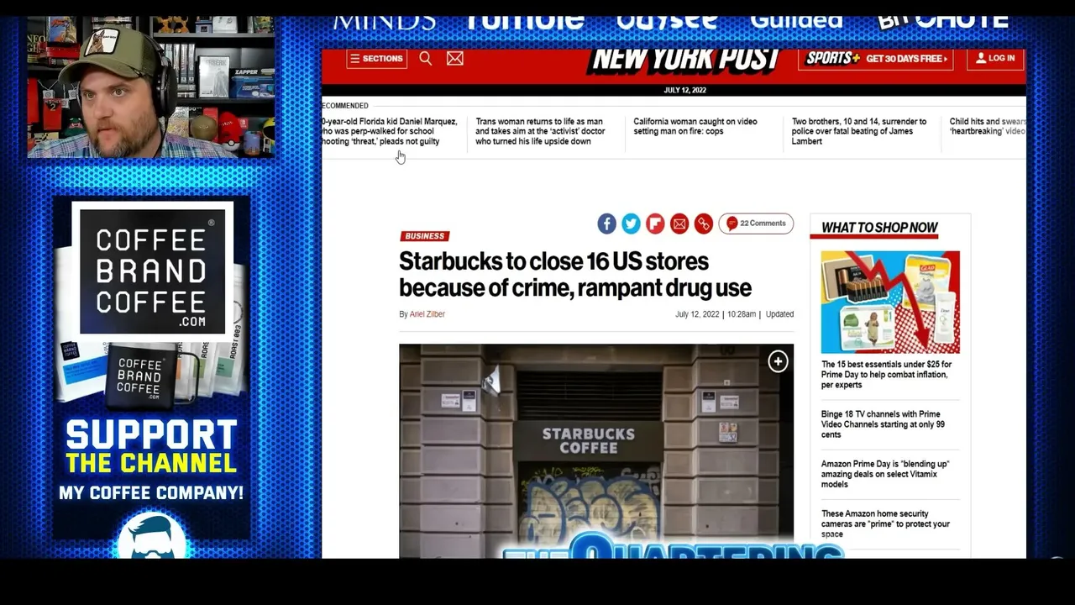The image size is (1075, 605).
Task: Open the What To Shop Now heading
Action: pos(879,228)
